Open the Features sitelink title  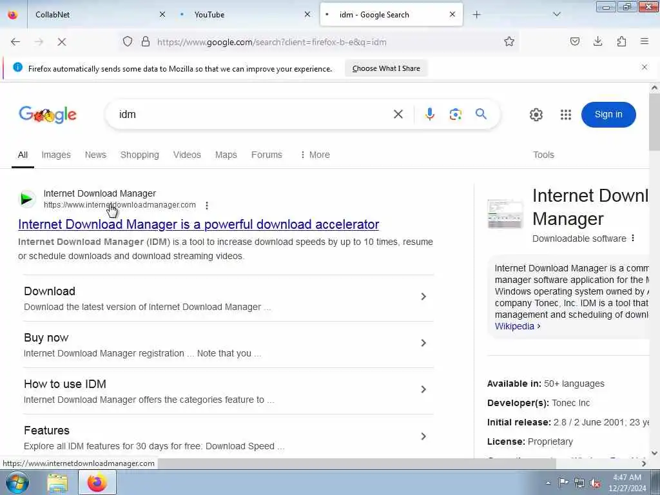pyautogui.click(x=46, y=430)
